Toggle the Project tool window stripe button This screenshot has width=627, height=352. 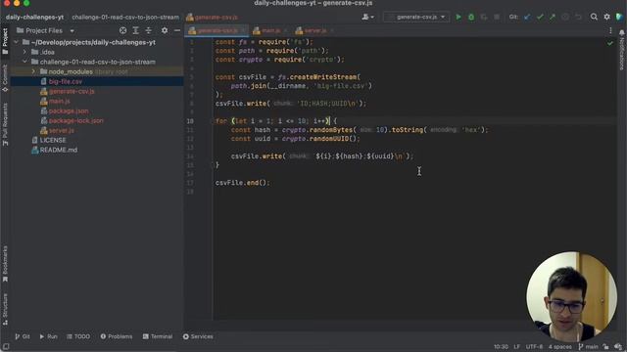[5, 41]
